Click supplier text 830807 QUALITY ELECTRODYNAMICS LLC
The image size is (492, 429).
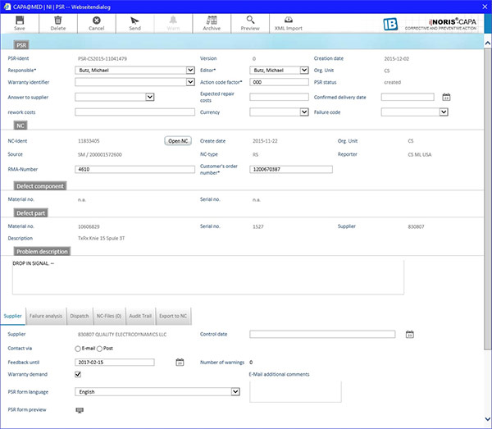click(x=122, y=335)
